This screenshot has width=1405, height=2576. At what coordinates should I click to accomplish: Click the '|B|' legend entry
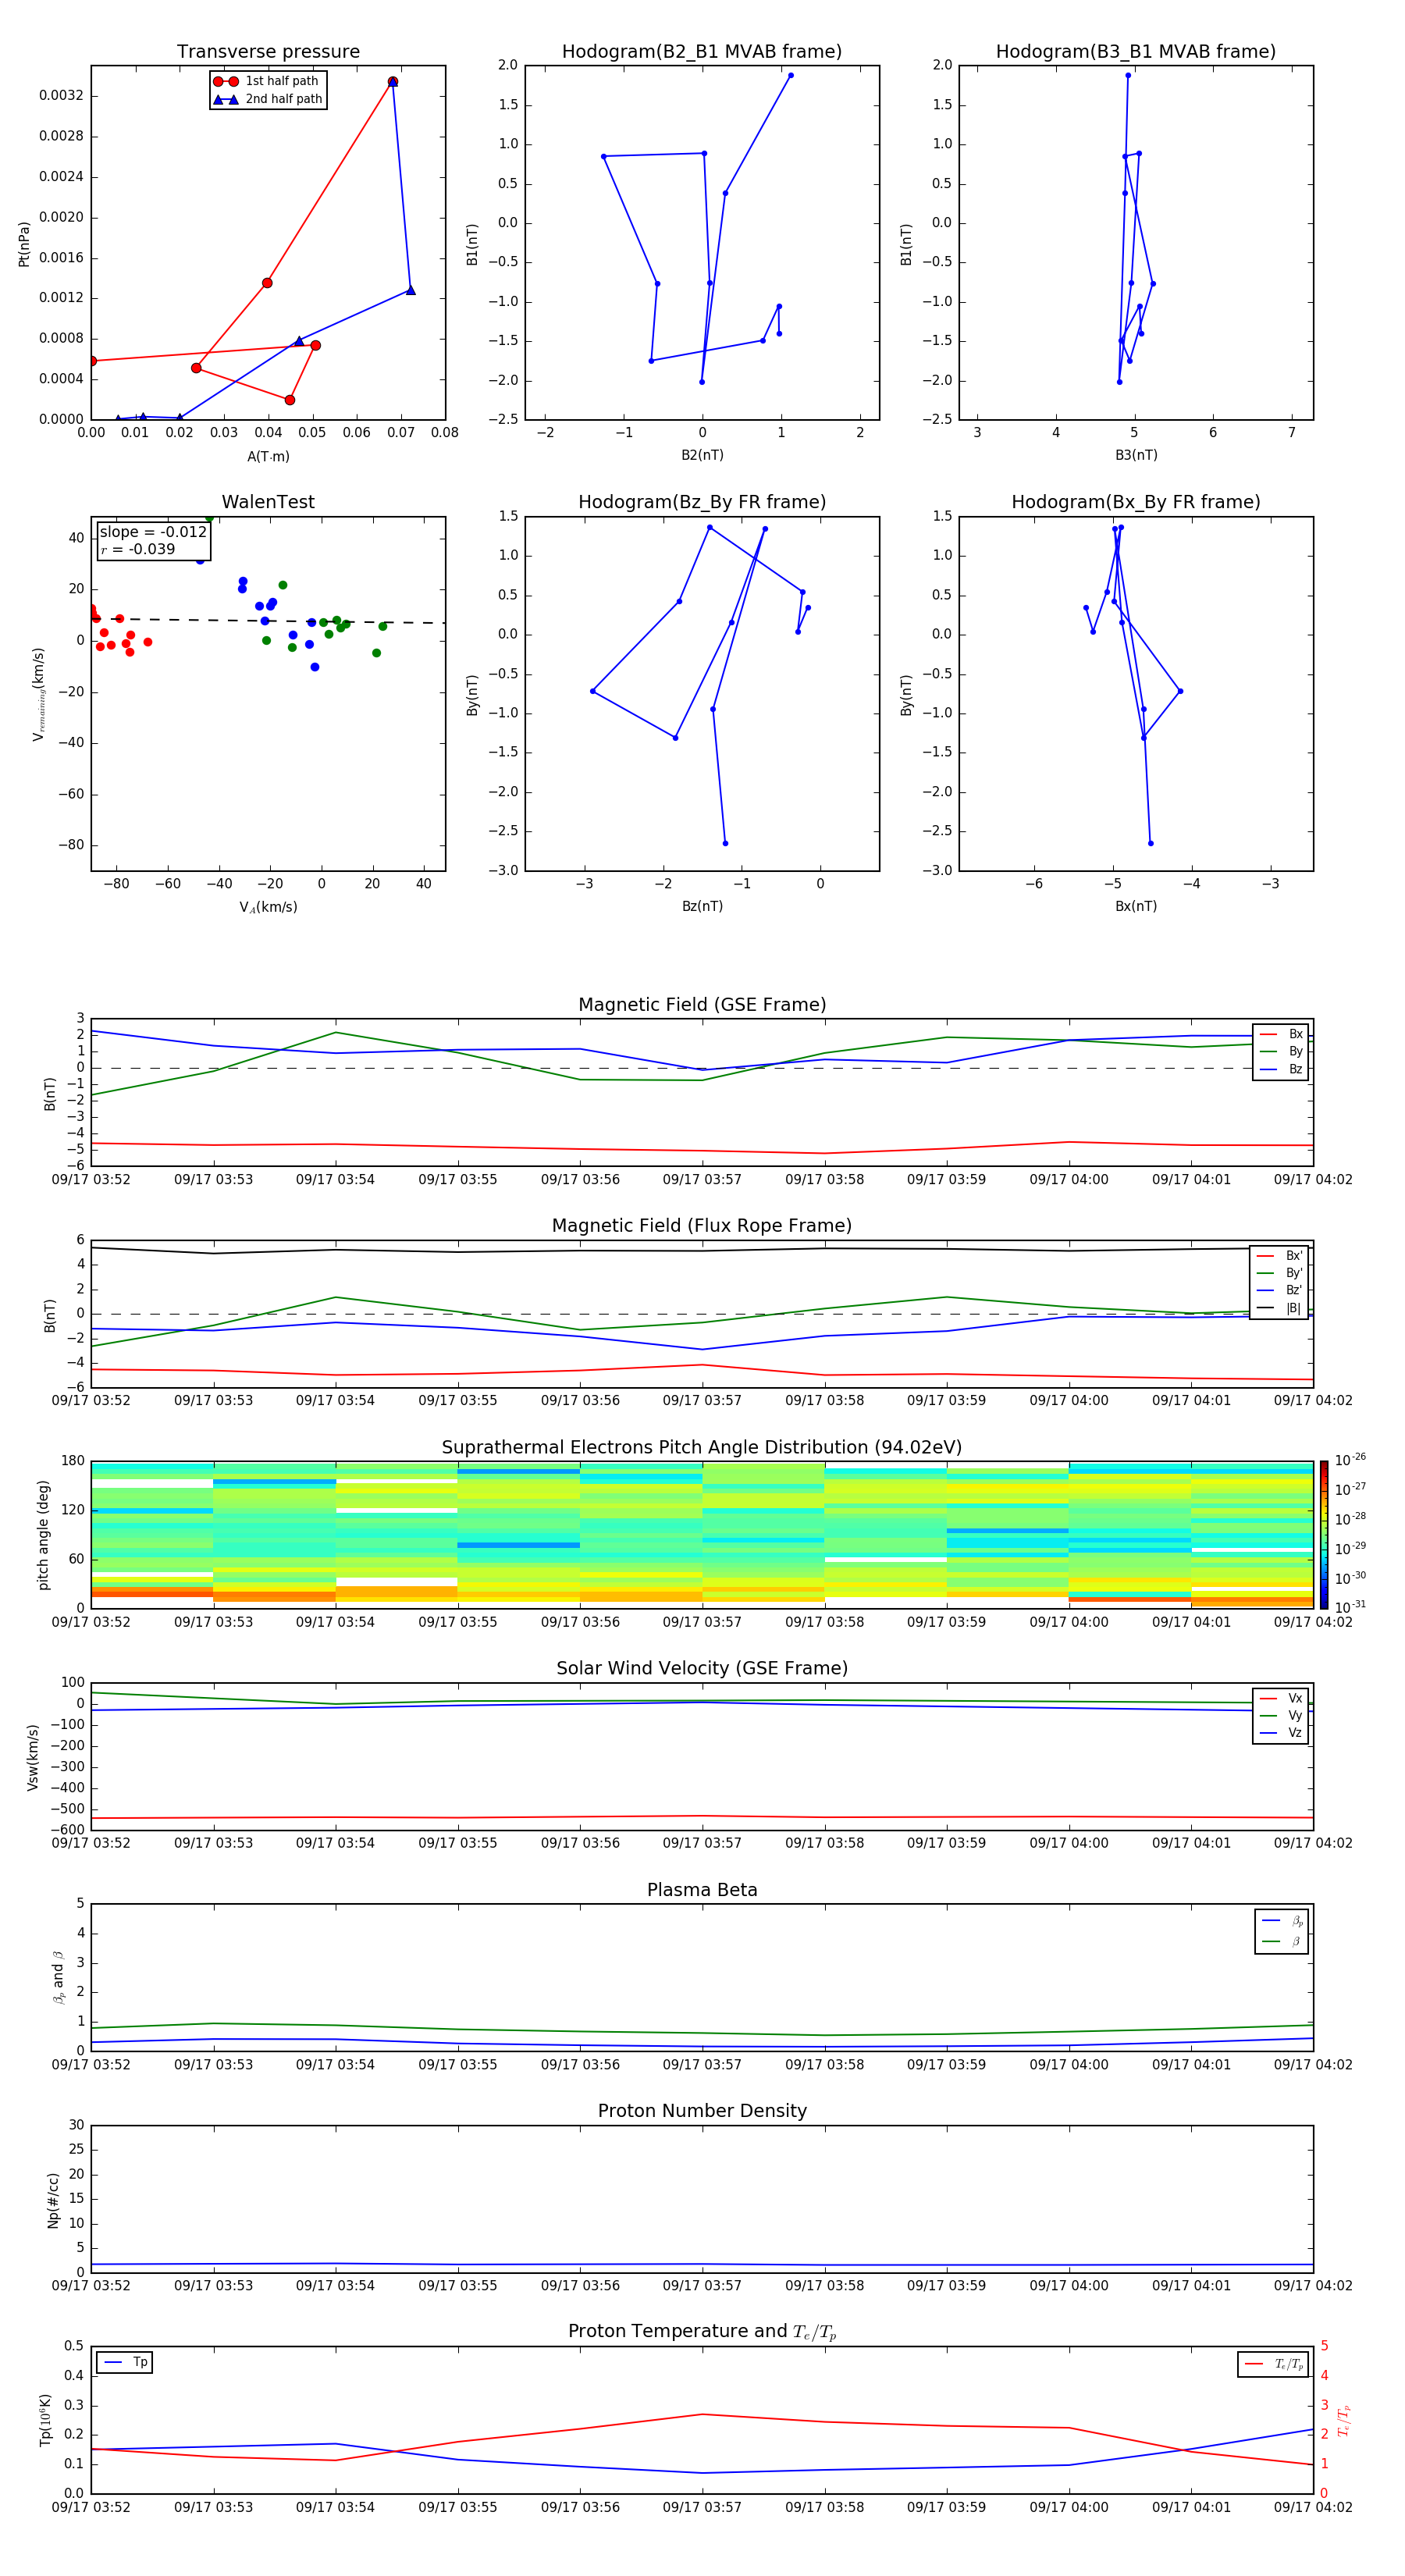tap(1280, 1308)
